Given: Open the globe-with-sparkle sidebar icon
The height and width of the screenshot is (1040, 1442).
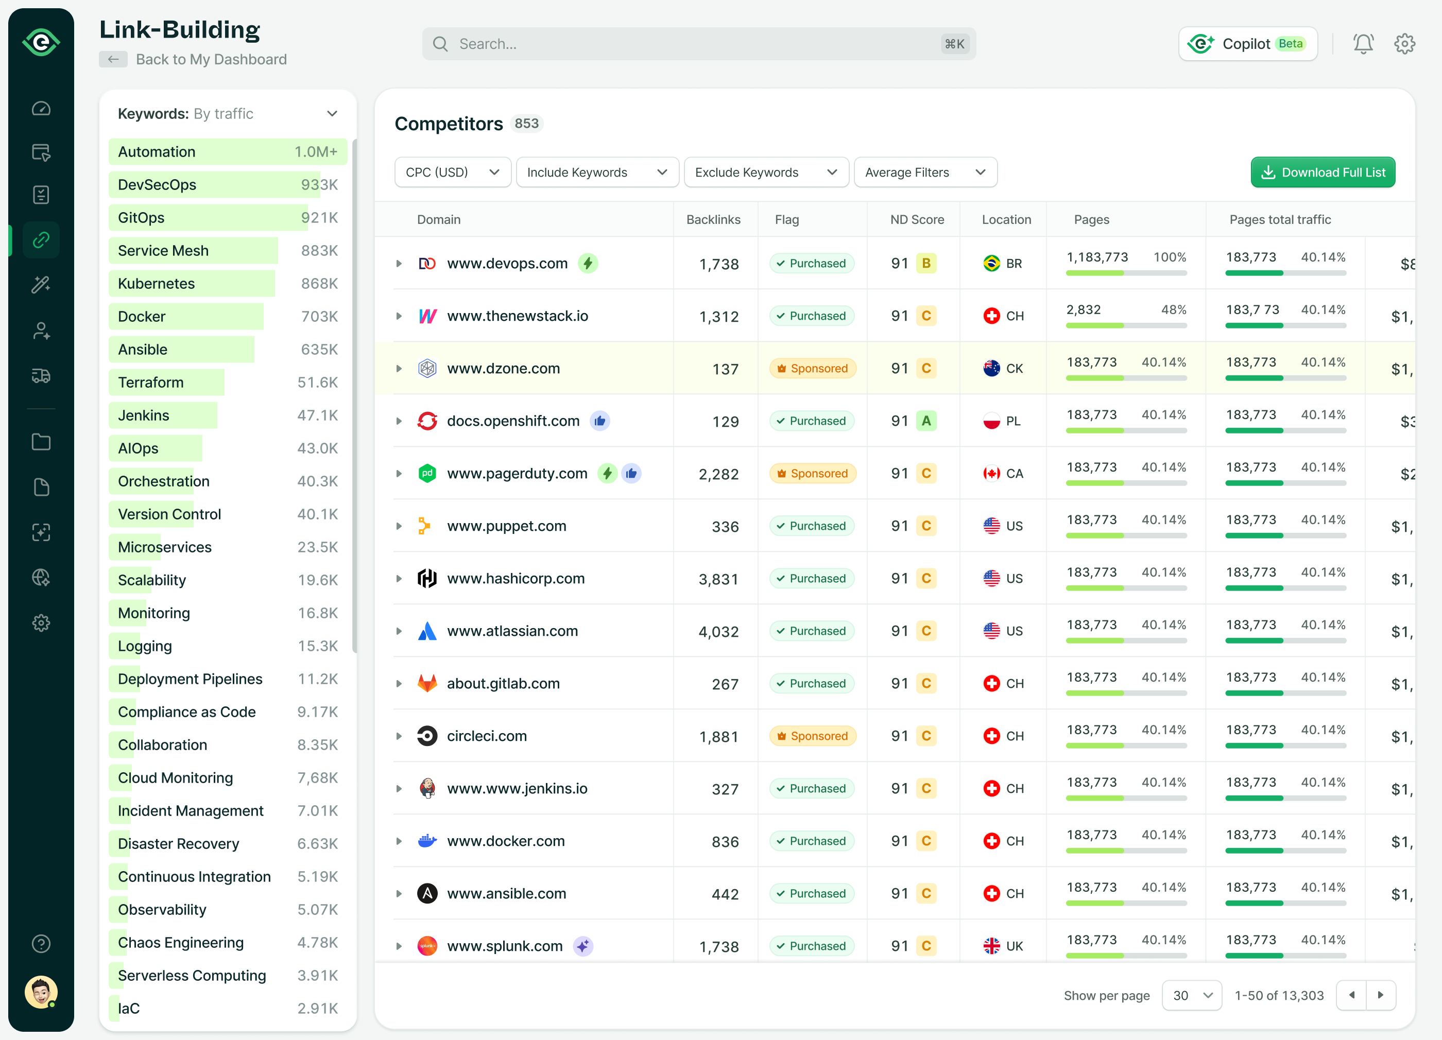Looking at the screenshot, I should coord(41,577).
